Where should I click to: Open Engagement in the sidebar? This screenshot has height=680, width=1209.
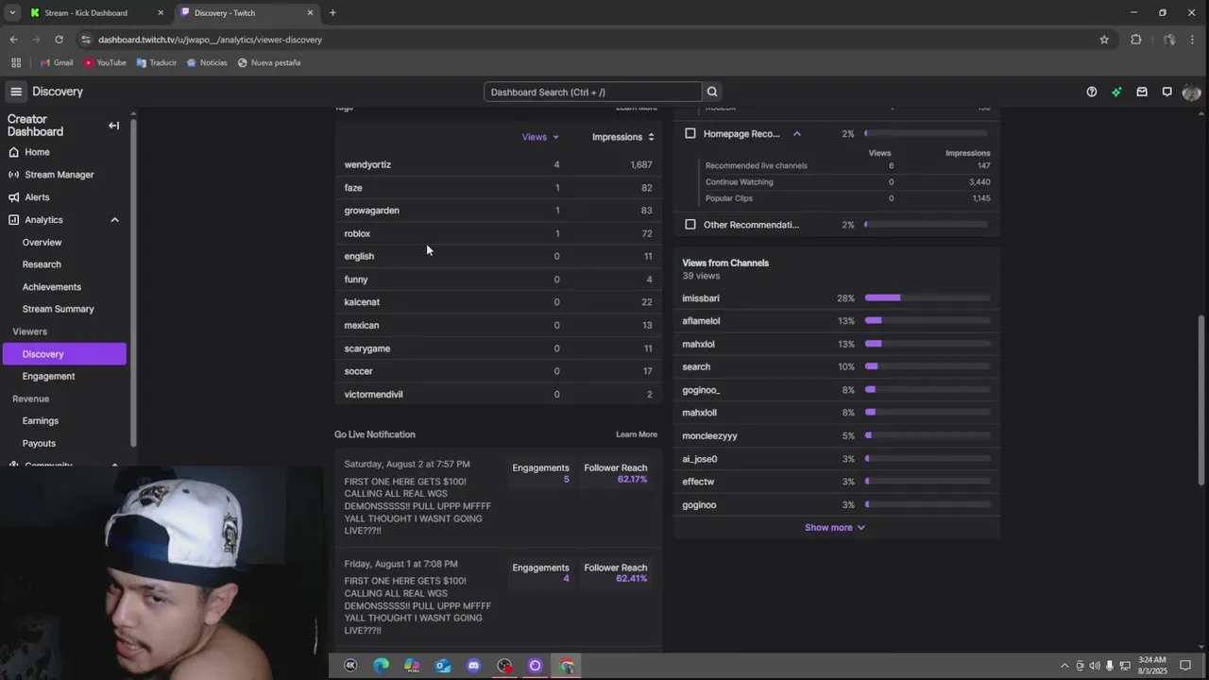pos(48,376)
